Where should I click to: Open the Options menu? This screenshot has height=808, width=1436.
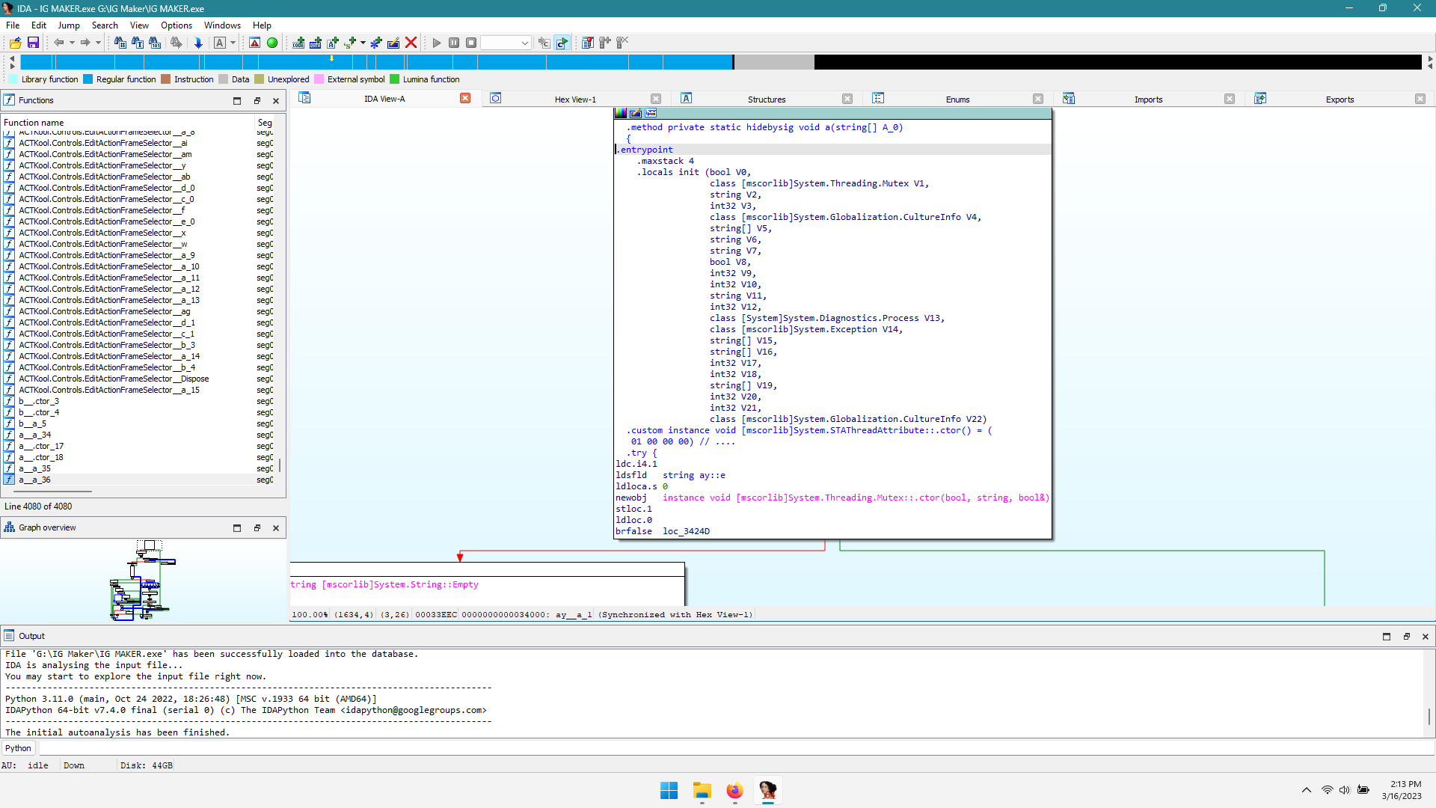(x=177, y=25)
